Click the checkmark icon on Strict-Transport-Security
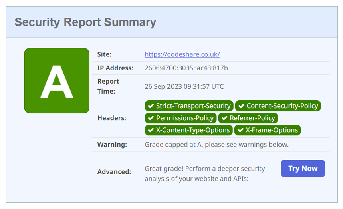Image resolution: width=343 pixels, height=209 pixels. (151, 106)
